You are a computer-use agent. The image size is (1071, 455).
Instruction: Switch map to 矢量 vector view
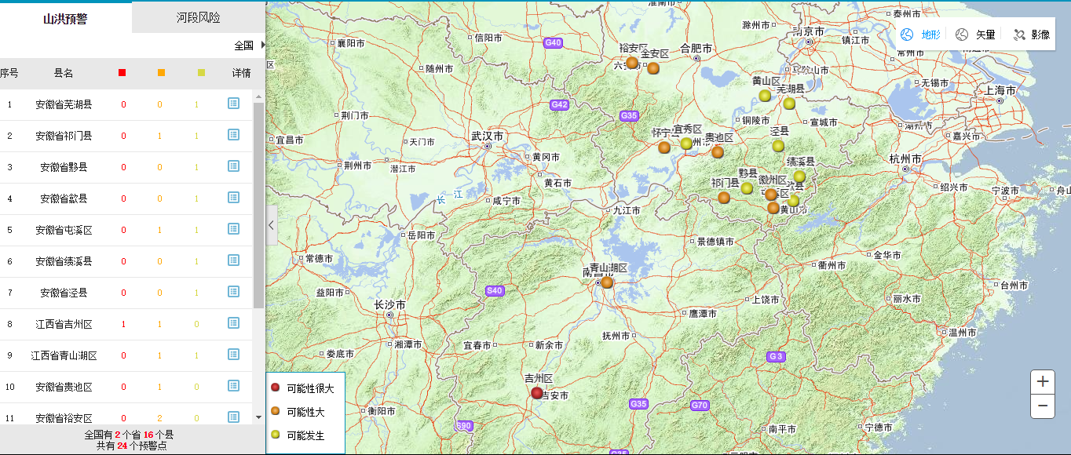[976, 35]
